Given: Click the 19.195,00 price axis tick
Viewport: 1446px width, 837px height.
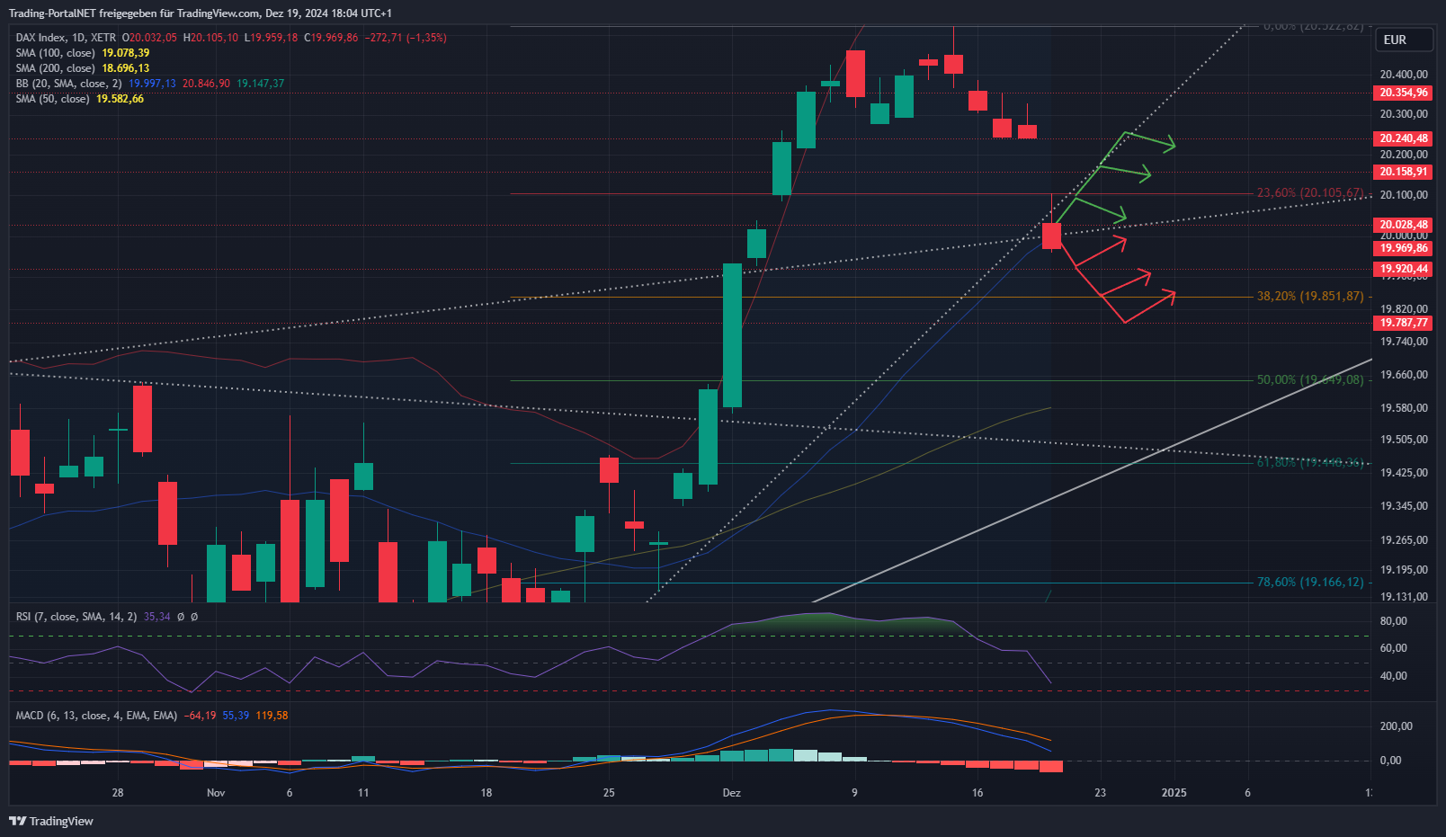Looking at the screenshot, I should [x=1404, y=570].
